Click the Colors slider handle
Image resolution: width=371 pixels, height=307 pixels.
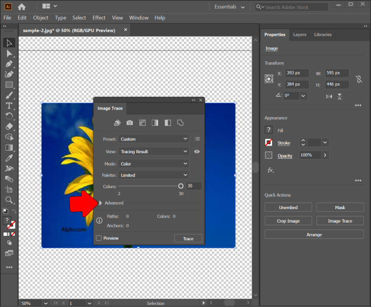pos(181,185)
